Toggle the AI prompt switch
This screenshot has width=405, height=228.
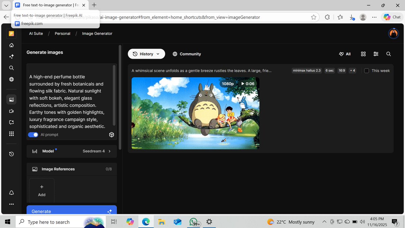33,135
